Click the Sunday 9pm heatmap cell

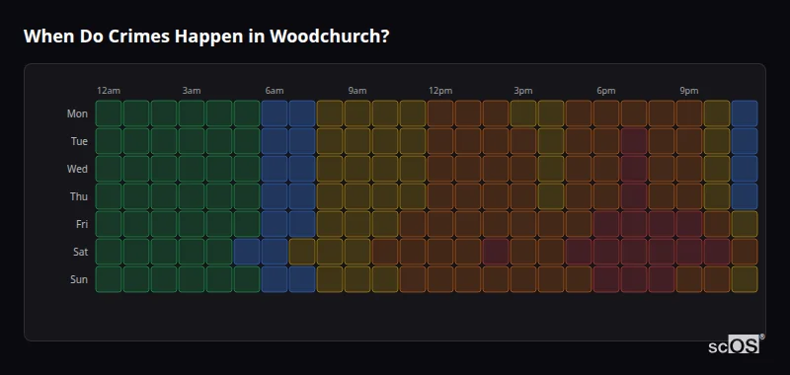[x=689, y=279]
